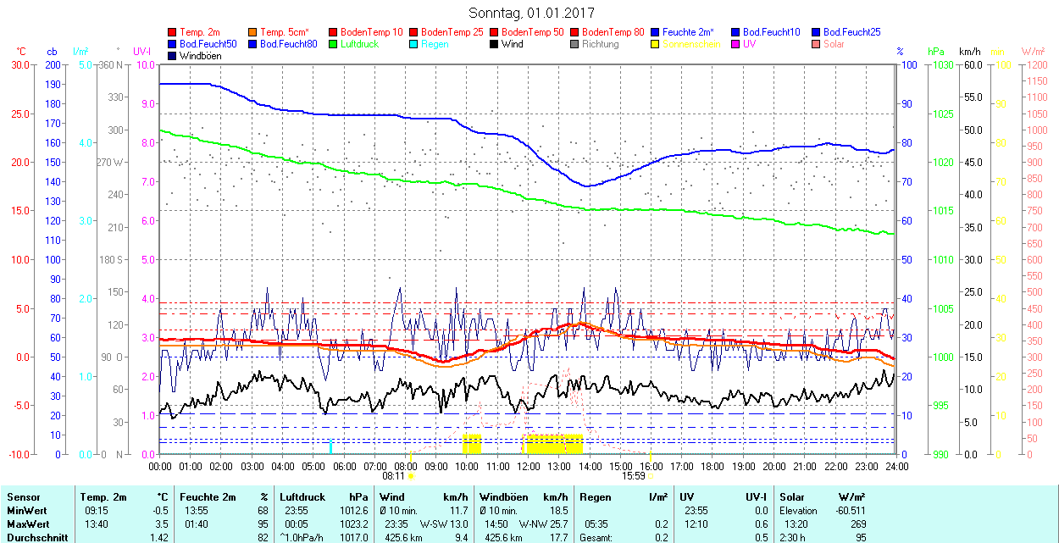Image resolution: width=1059 pixels, height=543 pixels.
Task: Click the red Temp. 2m legend swatch
Action: (173, 32)
